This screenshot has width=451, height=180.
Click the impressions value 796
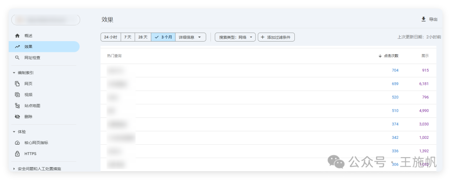[x=426, y=97]
